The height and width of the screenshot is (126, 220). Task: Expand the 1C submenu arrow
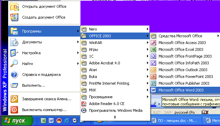(147, 56)
